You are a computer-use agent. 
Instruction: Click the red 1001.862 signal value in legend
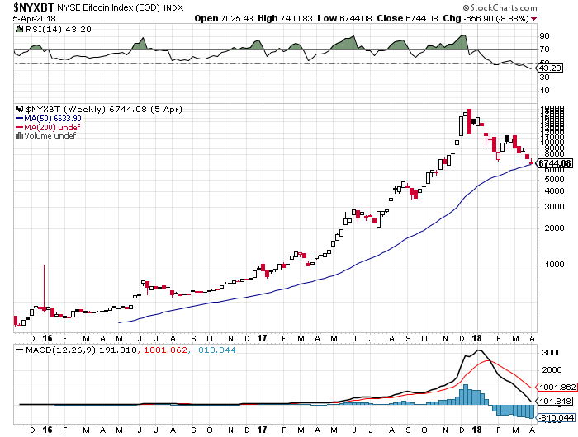[x=165, y=350]
